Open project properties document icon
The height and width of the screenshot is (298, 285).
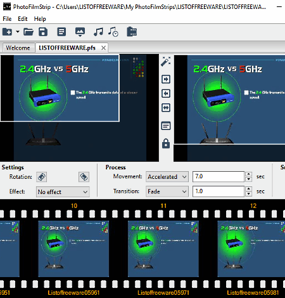61,32
